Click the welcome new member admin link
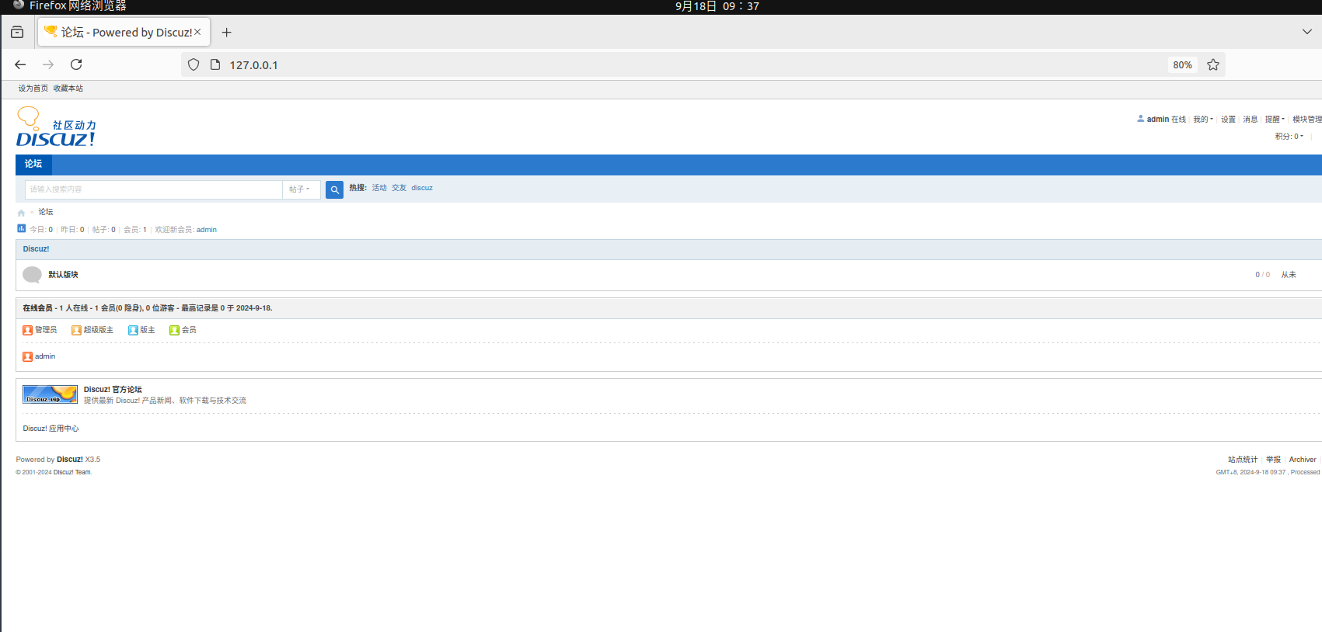The height and width of the screenshot is (632, 1322). [207, 230]
